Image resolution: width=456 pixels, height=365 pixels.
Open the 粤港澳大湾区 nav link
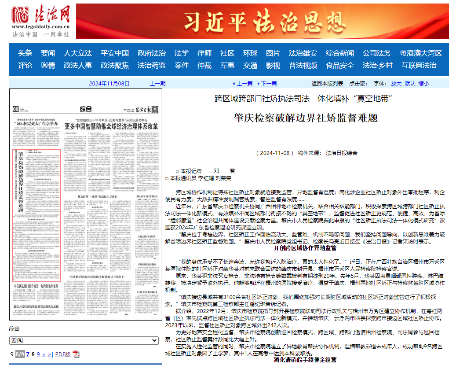pos(421,53)
